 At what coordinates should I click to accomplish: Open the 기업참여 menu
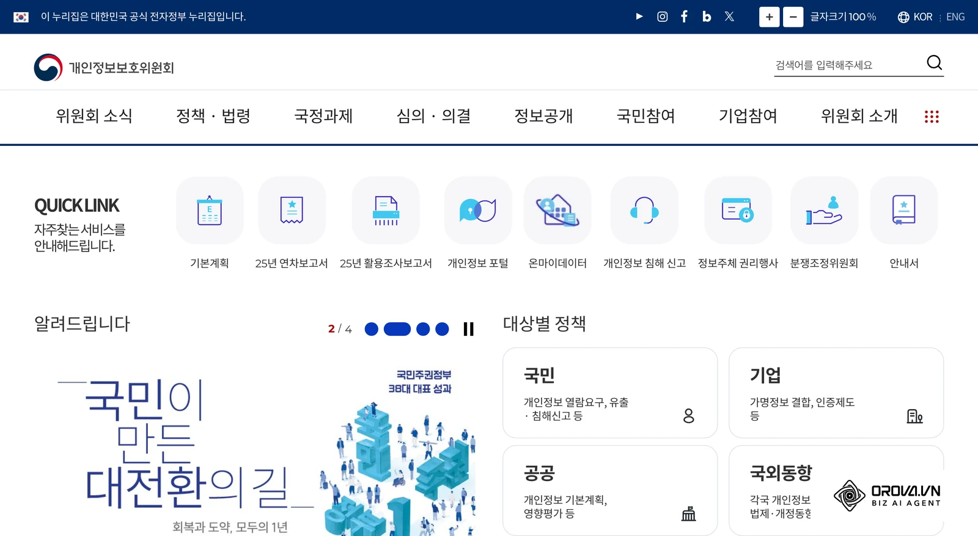(x=748, y=116)
